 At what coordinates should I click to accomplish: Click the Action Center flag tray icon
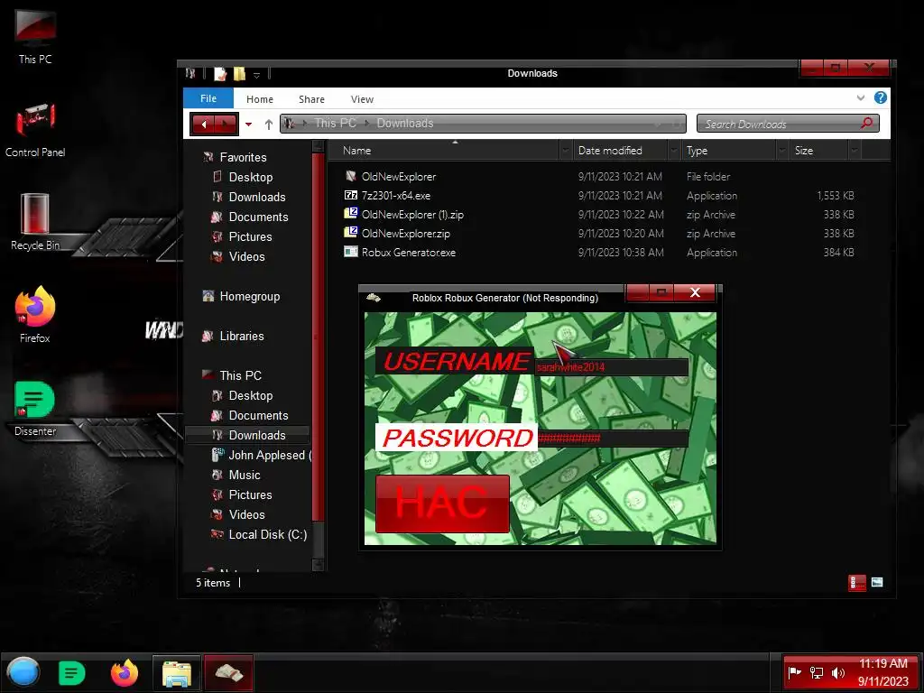794,672
